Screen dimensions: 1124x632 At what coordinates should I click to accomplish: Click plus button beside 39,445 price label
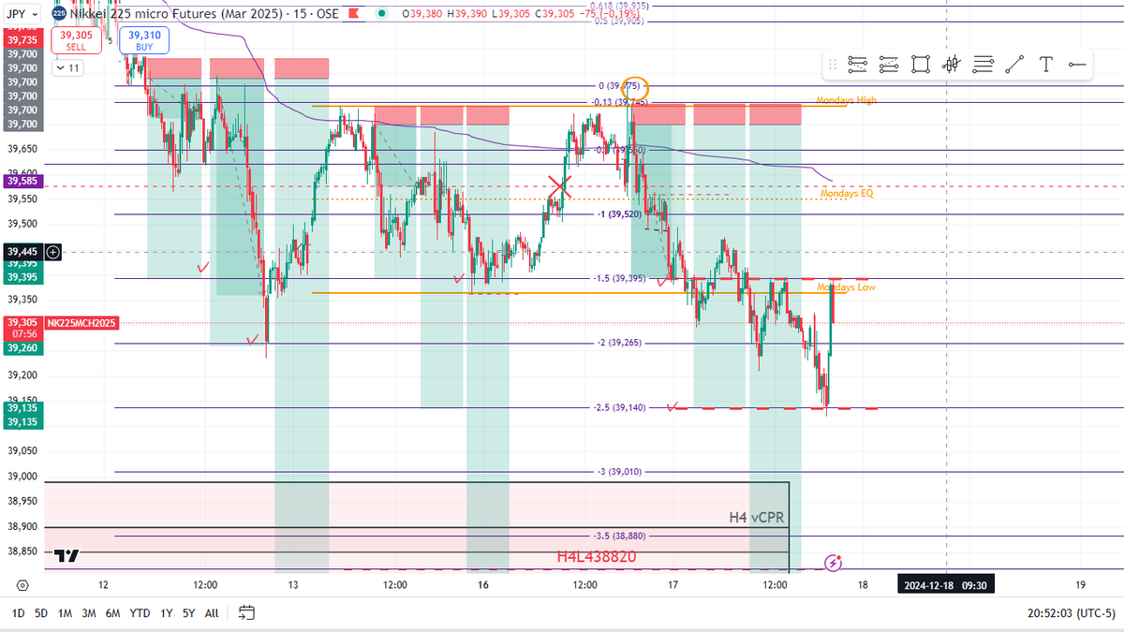53,251
